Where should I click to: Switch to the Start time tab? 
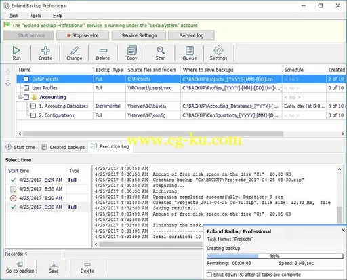[20, 147]
